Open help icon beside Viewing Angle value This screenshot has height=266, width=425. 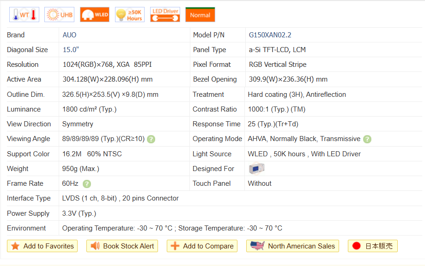[151, 139]
